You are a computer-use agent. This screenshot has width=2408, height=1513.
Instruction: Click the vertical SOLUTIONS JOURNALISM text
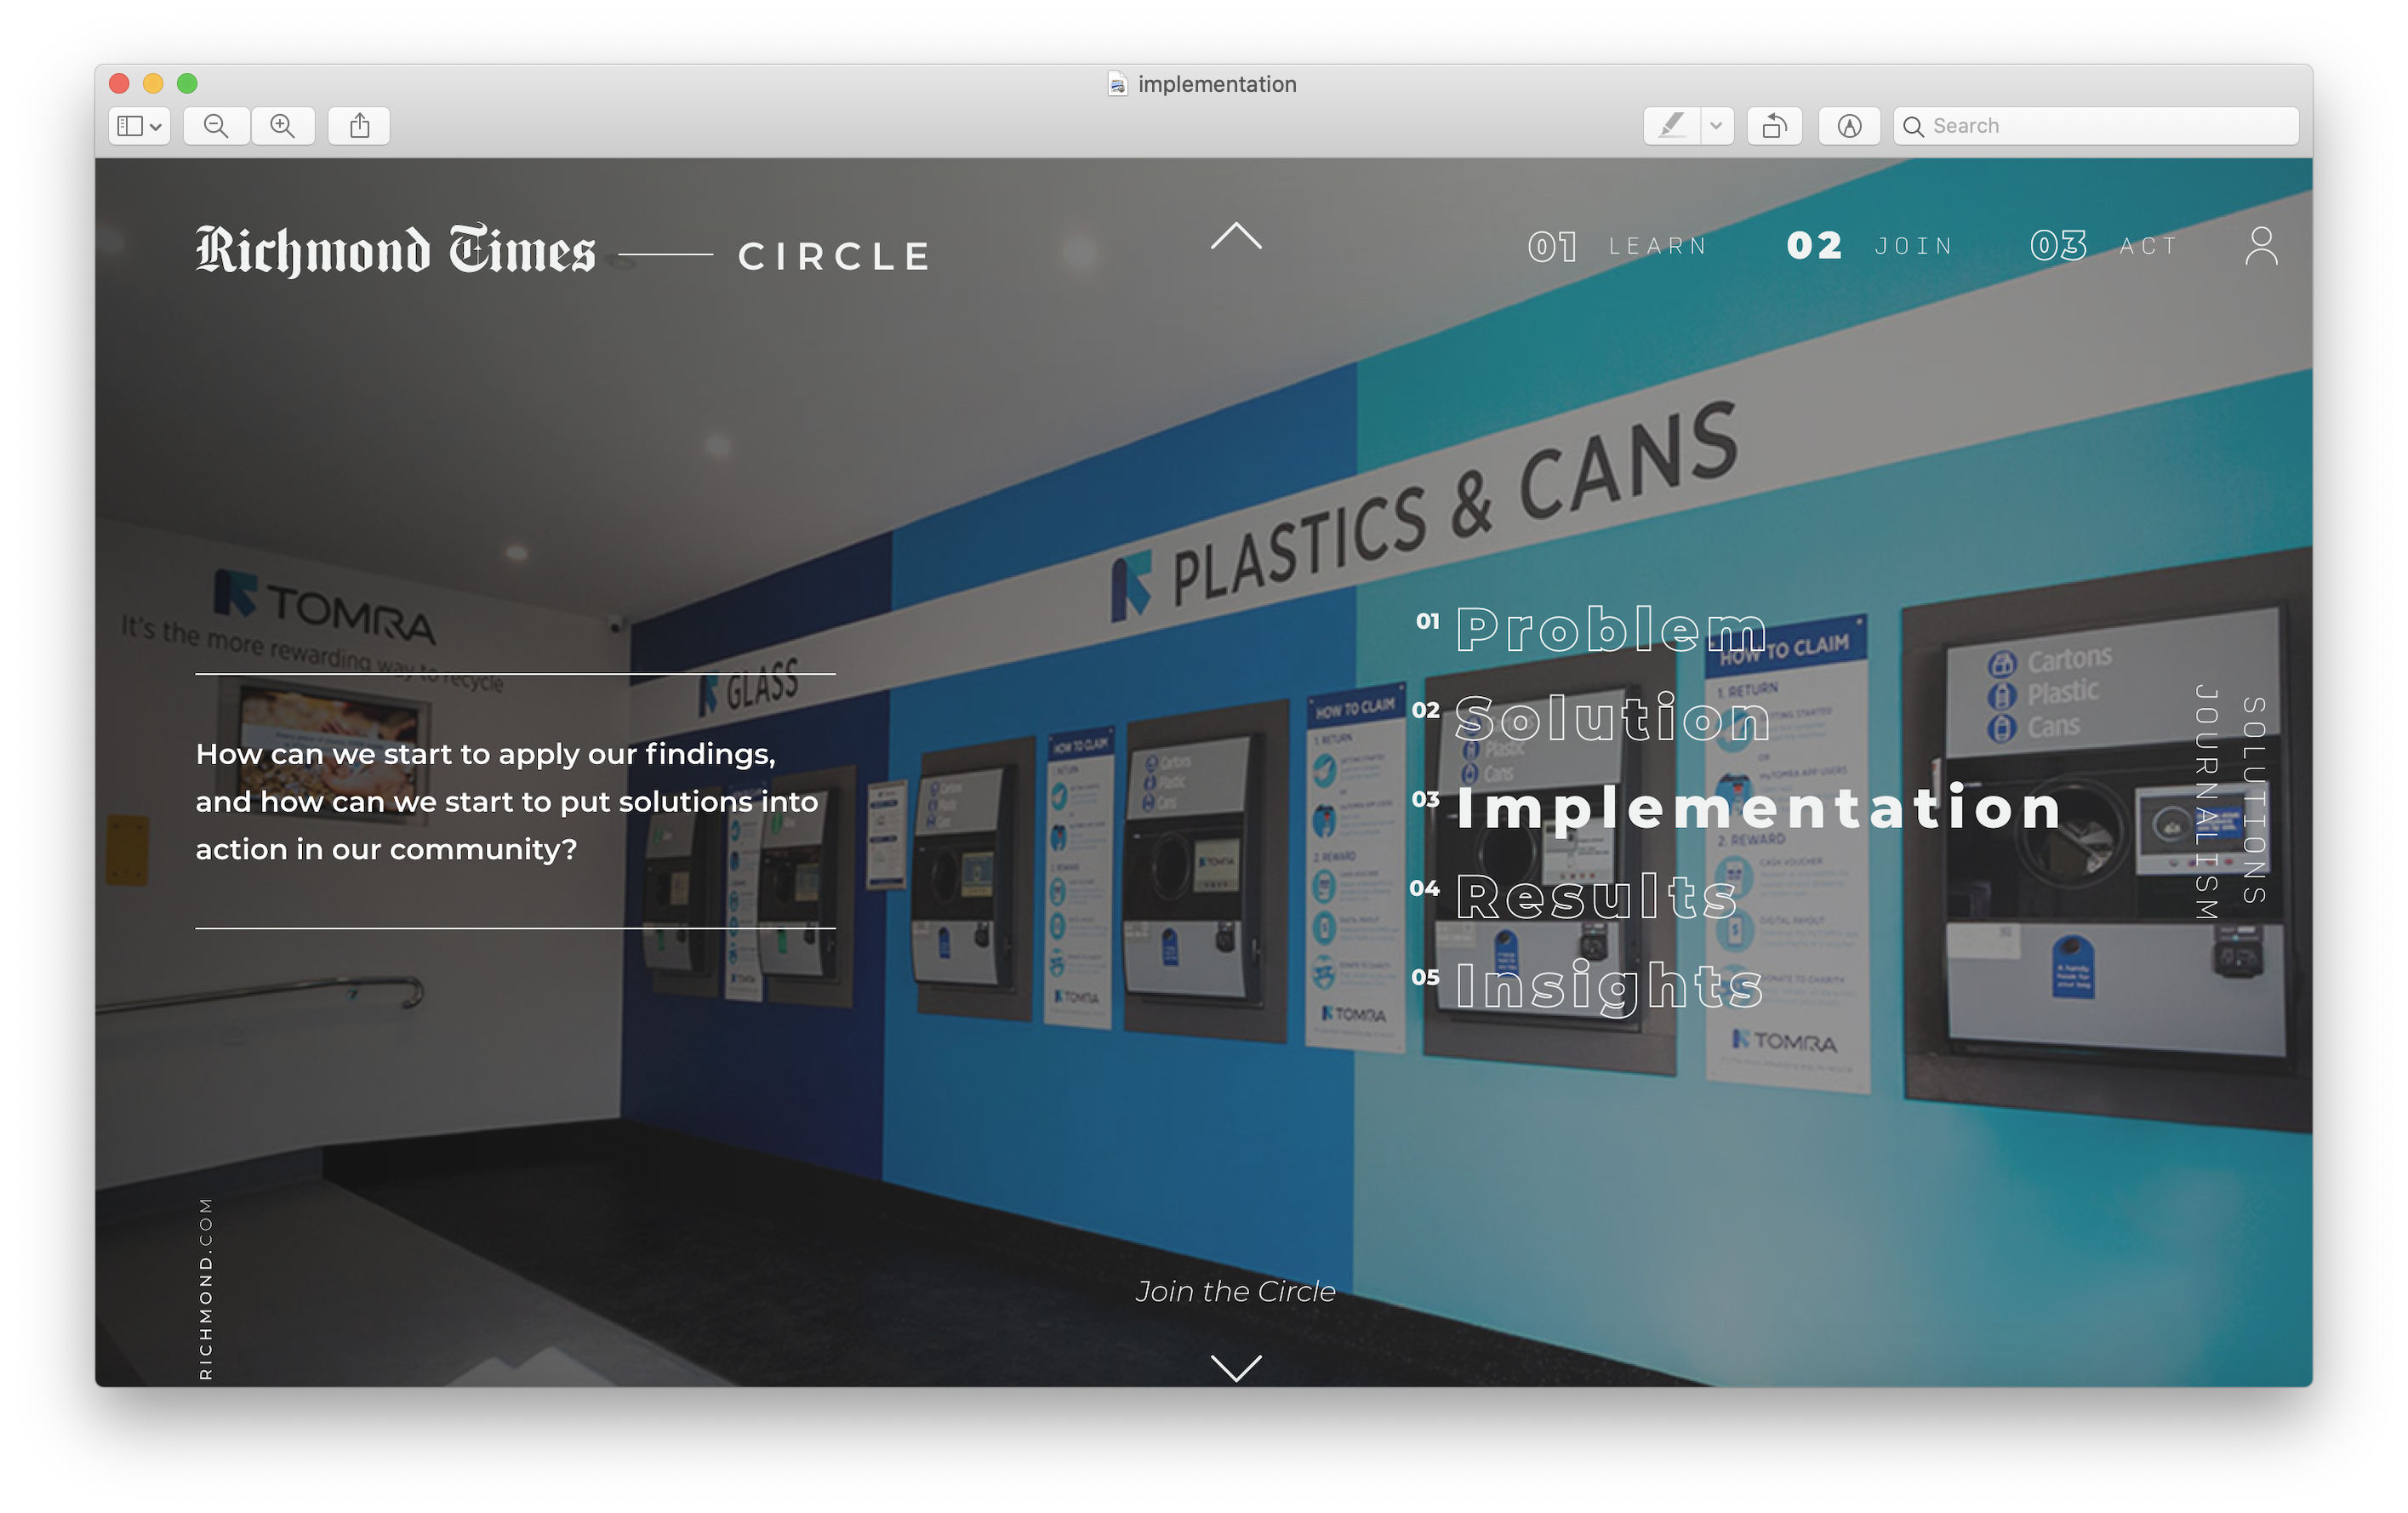pos(2230,800)
